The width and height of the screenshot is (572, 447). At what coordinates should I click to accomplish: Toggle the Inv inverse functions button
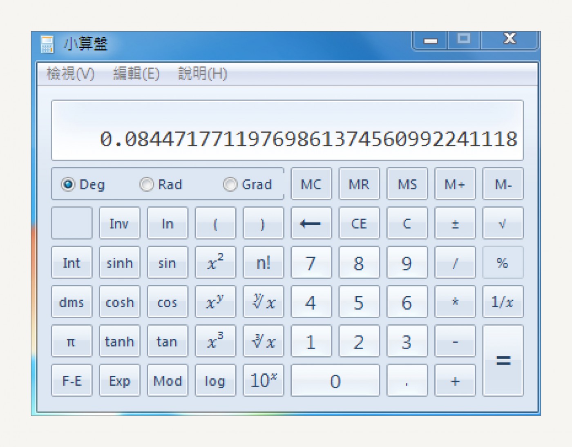(119, 223)
